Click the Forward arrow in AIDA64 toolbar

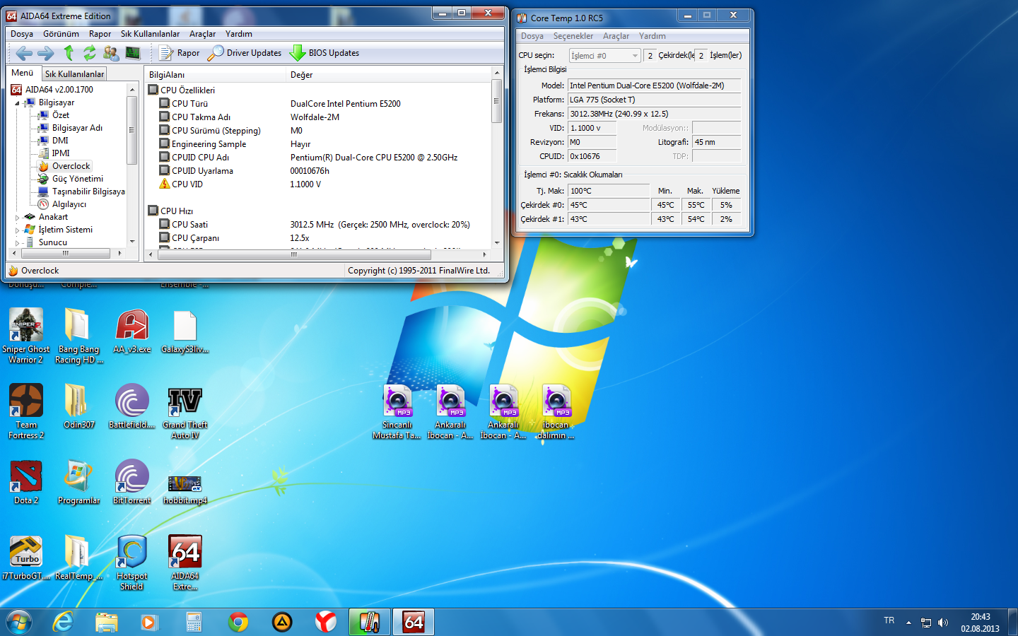click(46, 53)
